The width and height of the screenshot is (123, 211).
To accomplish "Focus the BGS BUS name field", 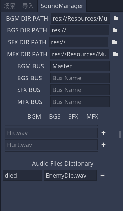I will click(80, 78).
